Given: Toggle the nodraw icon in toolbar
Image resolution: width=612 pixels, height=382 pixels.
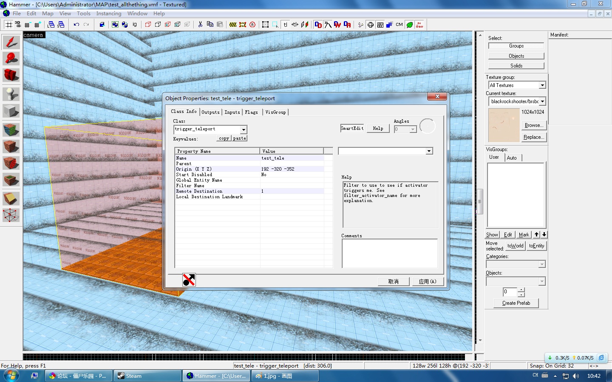Looking at the screenshot, I should coord(419,25).
